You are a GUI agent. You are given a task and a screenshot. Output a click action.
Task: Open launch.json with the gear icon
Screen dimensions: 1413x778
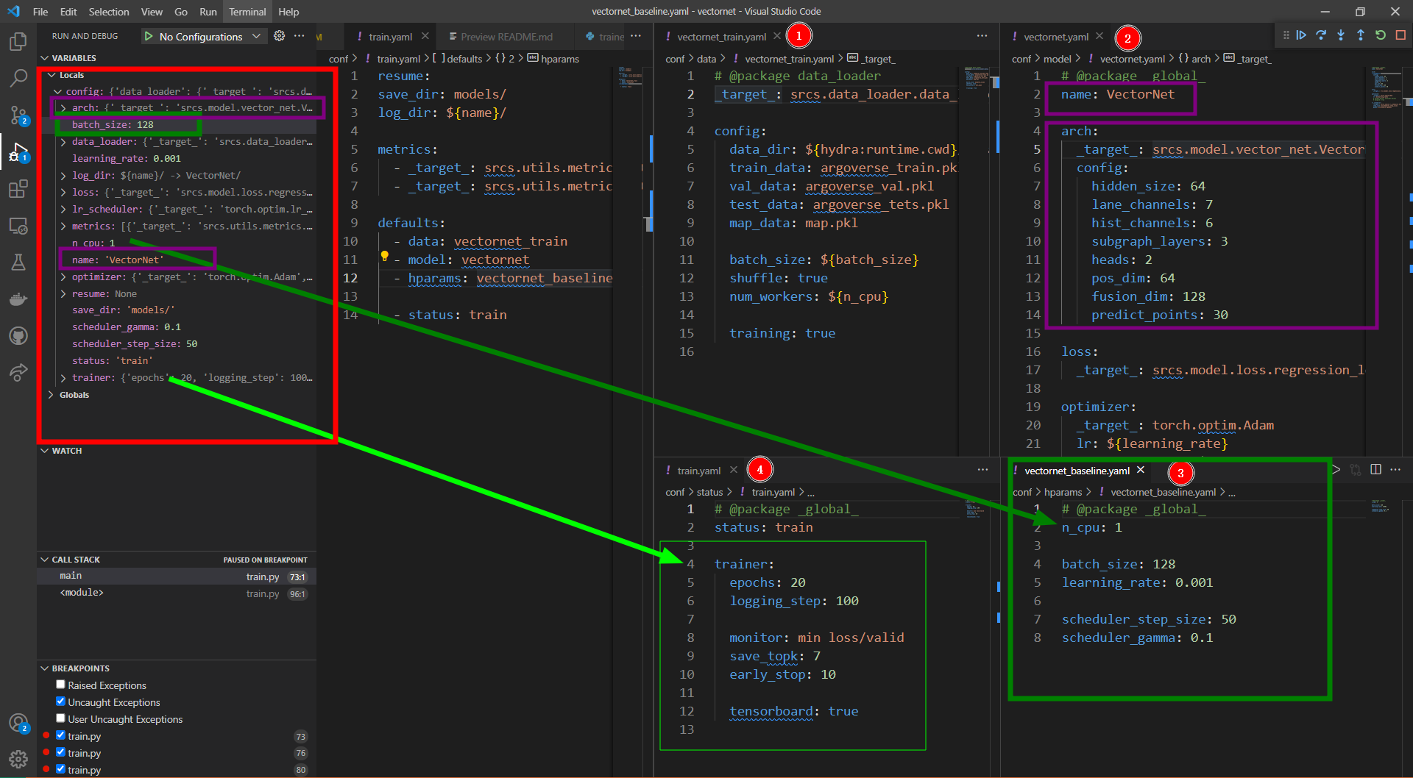(x=279, y=36)
